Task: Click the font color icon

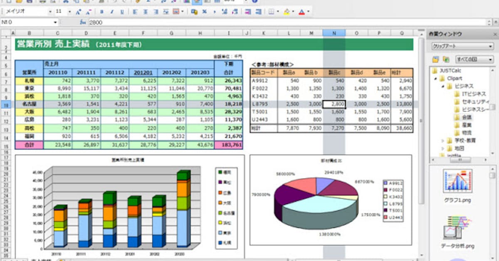Action: click(301, 12)
